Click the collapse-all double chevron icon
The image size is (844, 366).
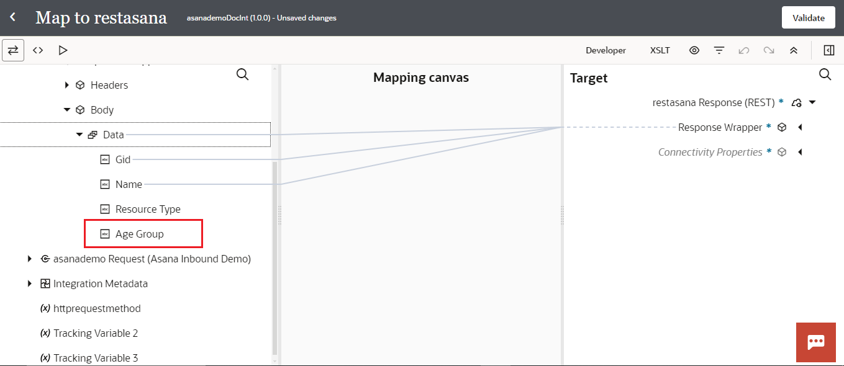pyautogui.click(x=793, y=50)
